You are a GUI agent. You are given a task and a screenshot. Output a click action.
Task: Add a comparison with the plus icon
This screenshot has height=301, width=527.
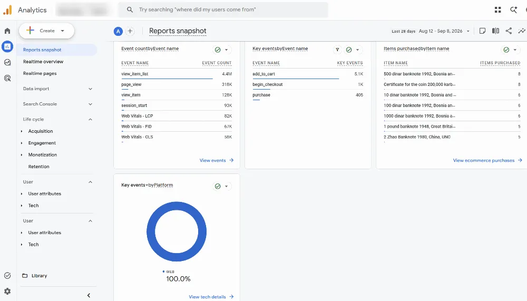(x=130, y=31)
